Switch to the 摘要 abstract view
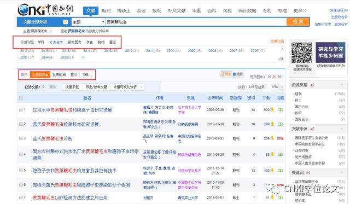This screenshot has height=204, width=350. coord(238,74)
